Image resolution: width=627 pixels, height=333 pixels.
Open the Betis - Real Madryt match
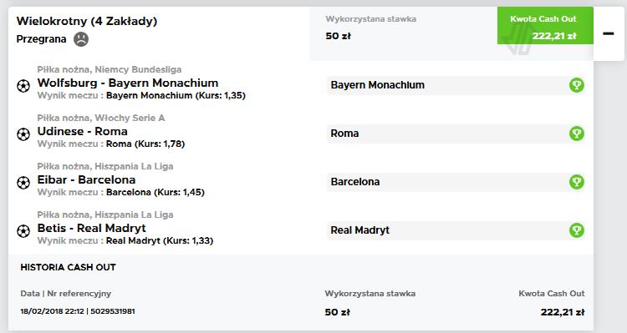pos(92,228)
